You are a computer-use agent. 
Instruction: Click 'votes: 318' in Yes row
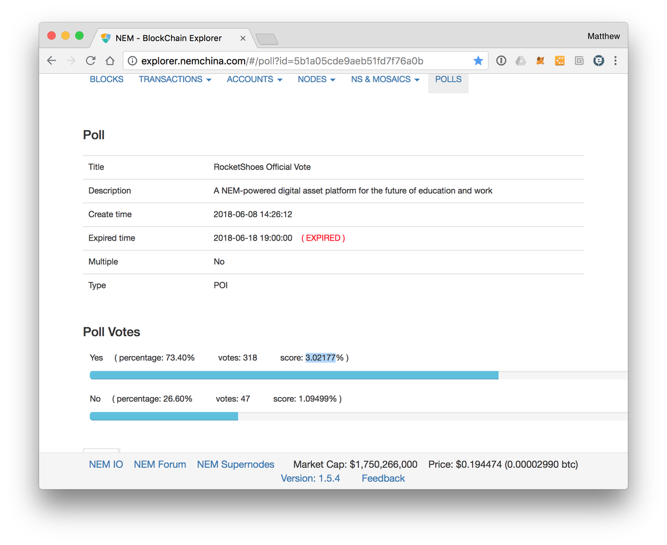[237, 358]
